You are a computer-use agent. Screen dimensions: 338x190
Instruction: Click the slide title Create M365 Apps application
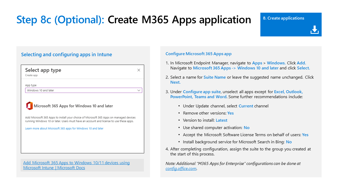[x=179, y=20]
